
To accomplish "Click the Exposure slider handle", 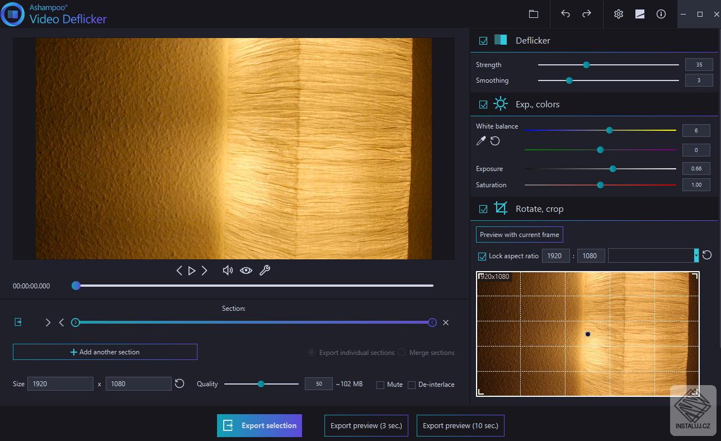I will [x=612, y=169].
